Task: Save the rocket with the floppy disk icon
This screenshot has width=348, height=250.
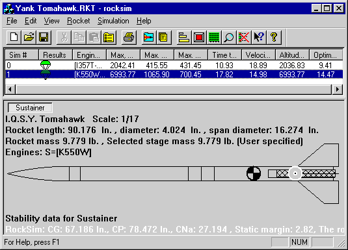Action: (44, 37)
